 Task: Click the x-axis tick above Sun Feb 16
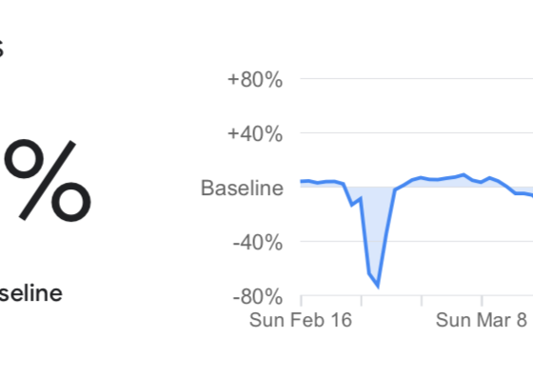click(x=301, y=301)
